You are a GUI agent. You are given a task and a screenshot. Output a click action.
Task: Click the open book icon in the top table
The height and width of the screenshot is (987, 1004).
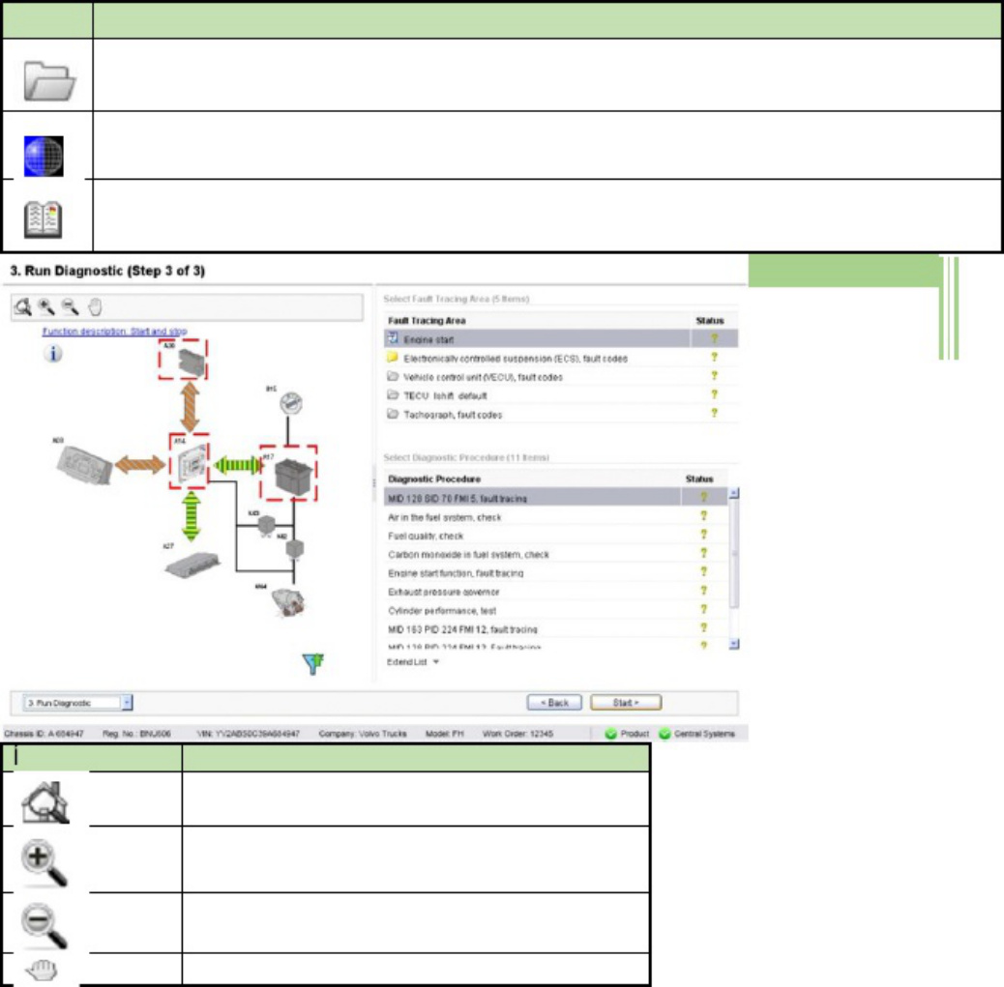(x=43, y=219)
